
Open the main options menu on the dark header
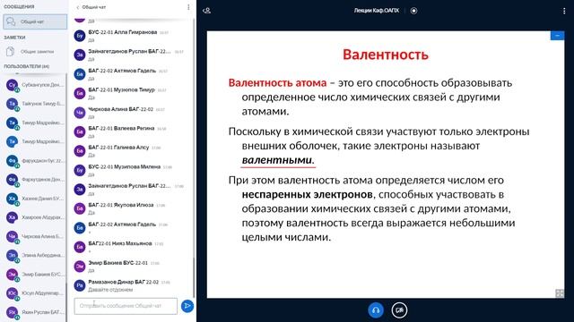pos(564,11)
